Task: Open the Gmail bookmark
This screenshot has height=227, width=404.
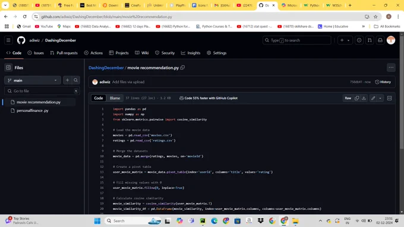Action: pos(24,26)
